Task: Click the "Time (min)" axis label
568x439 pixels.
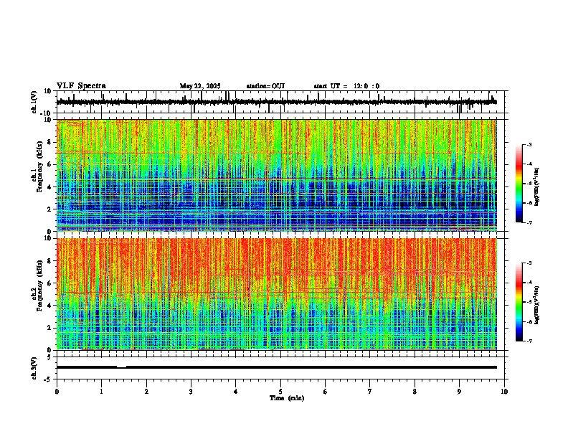Action: point(287,398)
